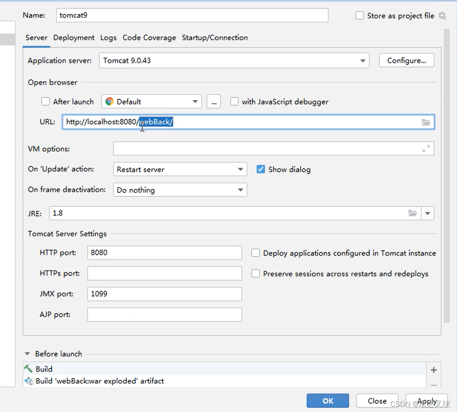Click into the HTTP port field
Viewport: 457px width, 412px height.
pos(164,253)
